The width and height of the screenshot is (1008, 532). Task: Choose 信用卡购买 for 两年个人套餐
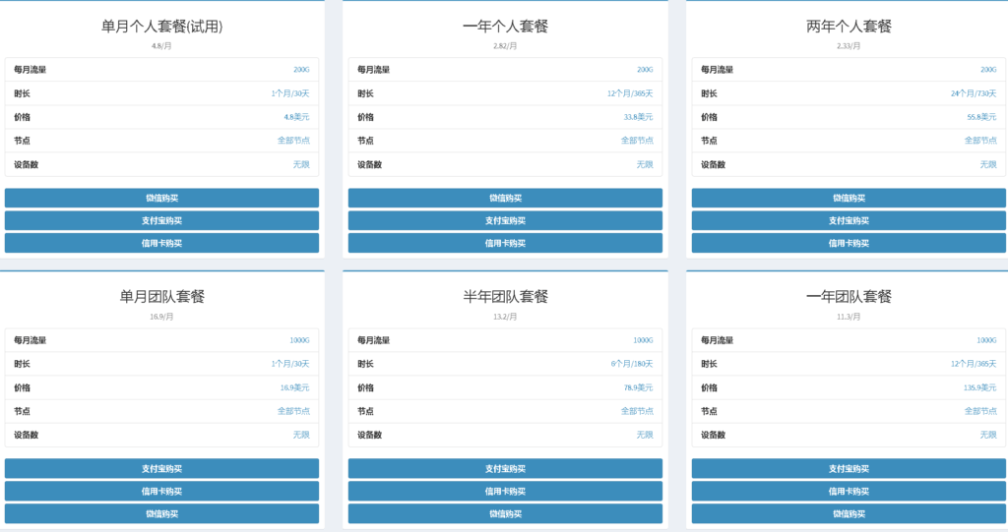coord(849,243)
